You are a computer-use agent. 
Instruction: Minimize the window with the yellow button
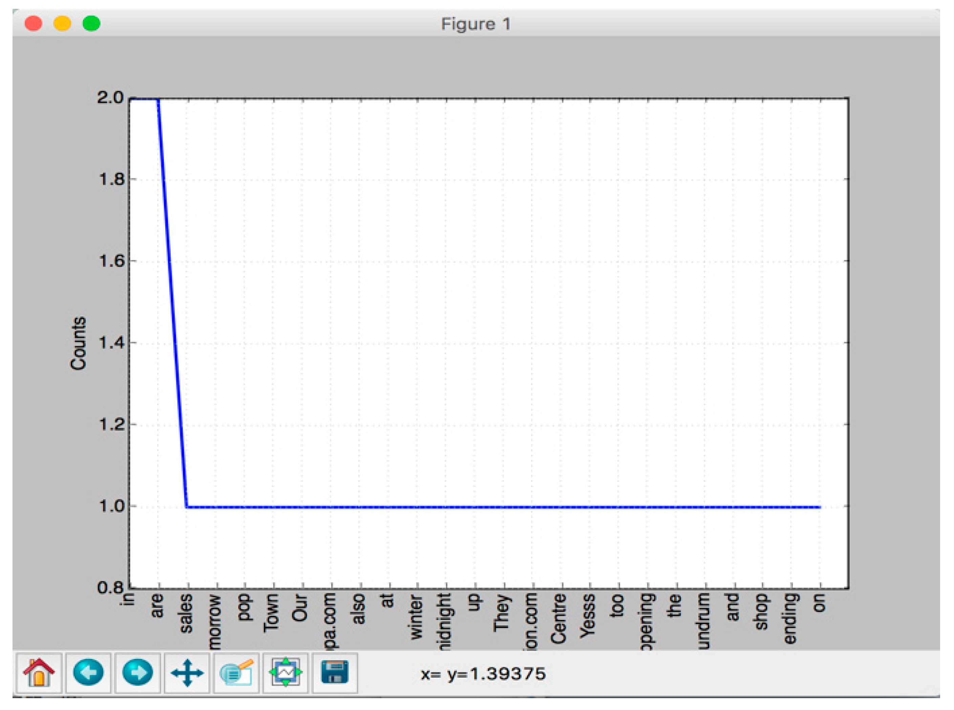[x=62, y=23]
